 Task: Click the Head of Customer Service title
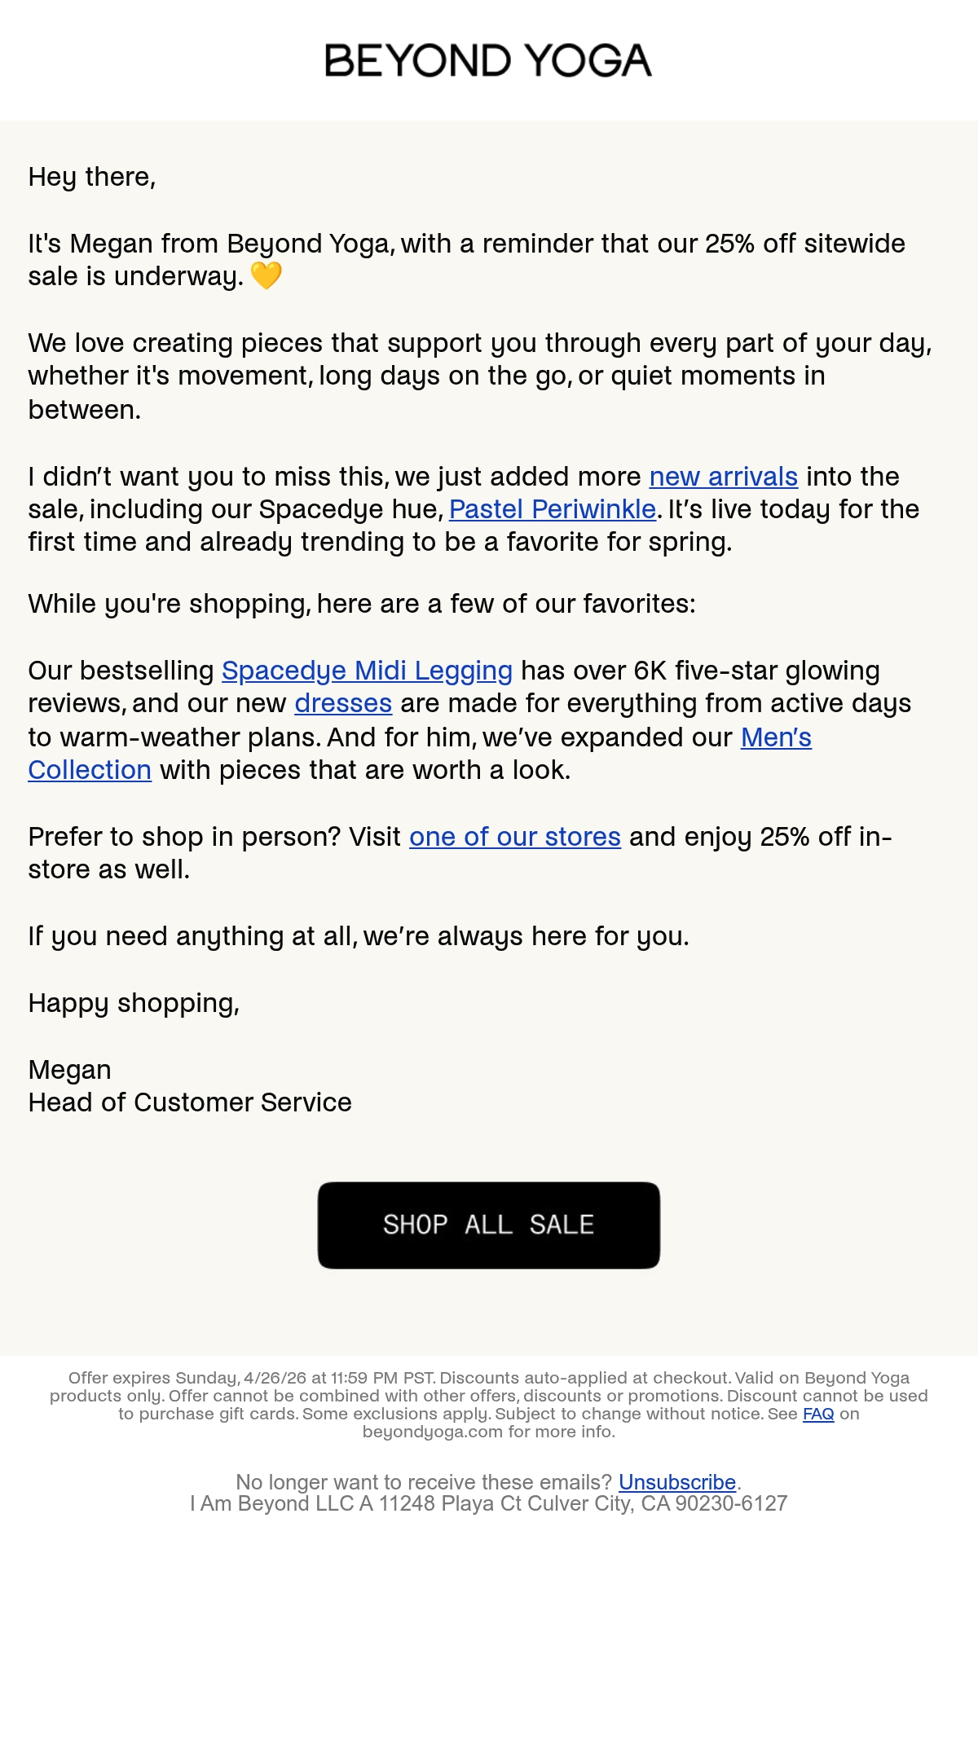(x=190, y=1102)
